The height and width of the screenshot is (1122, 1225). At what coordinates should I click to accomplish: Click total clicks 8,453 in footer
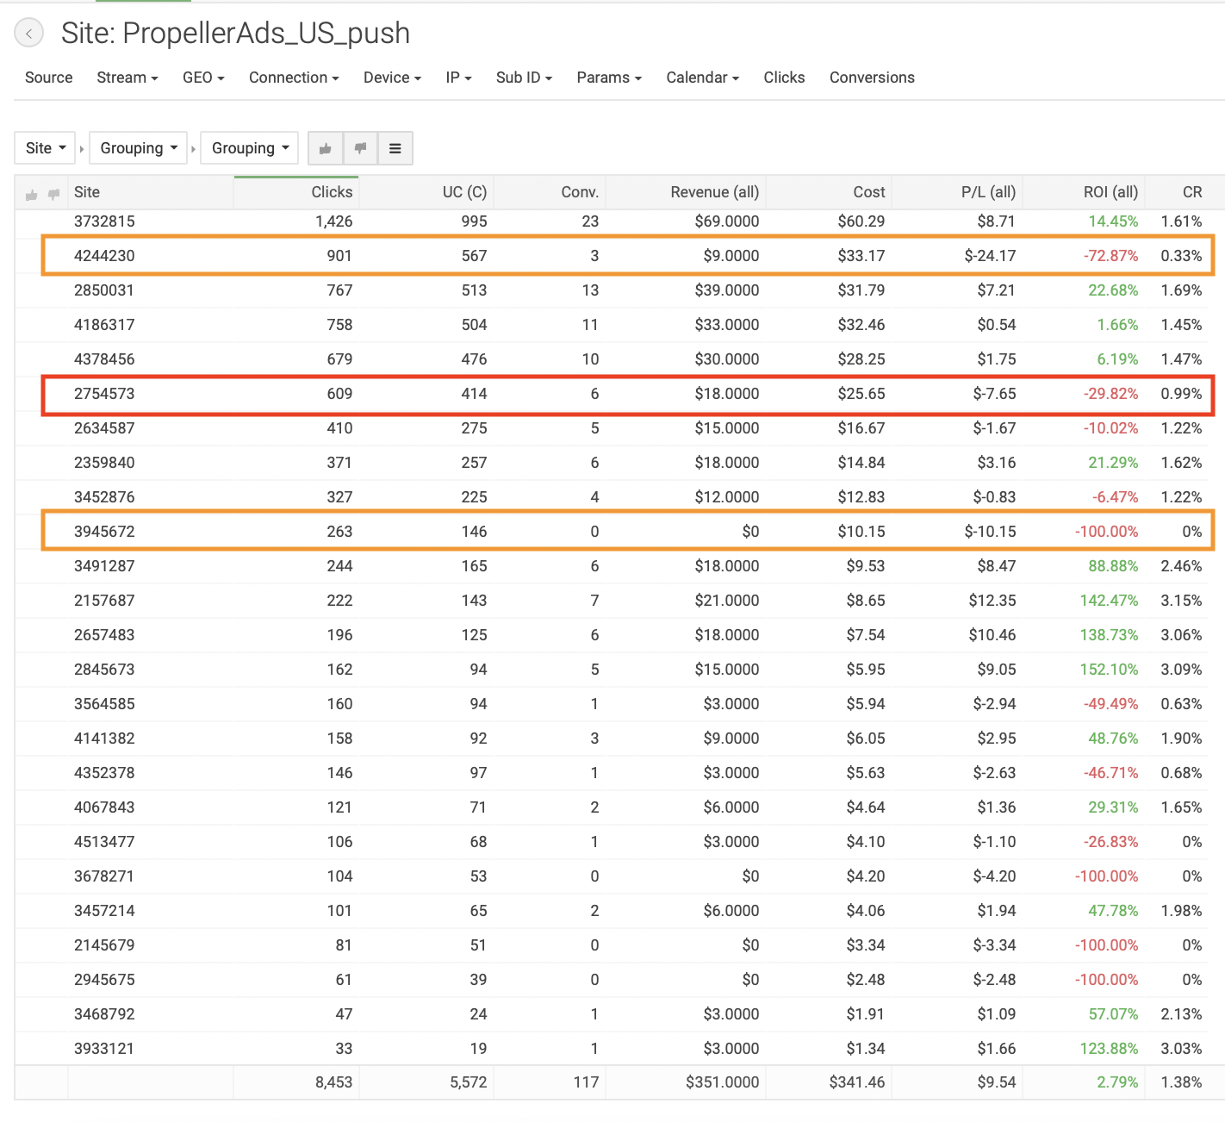click(x=333, y=1082)
